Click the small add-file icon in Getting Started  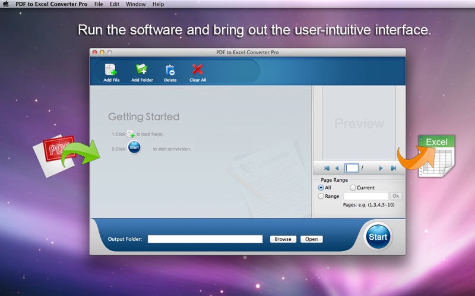[x=131, y=134]
